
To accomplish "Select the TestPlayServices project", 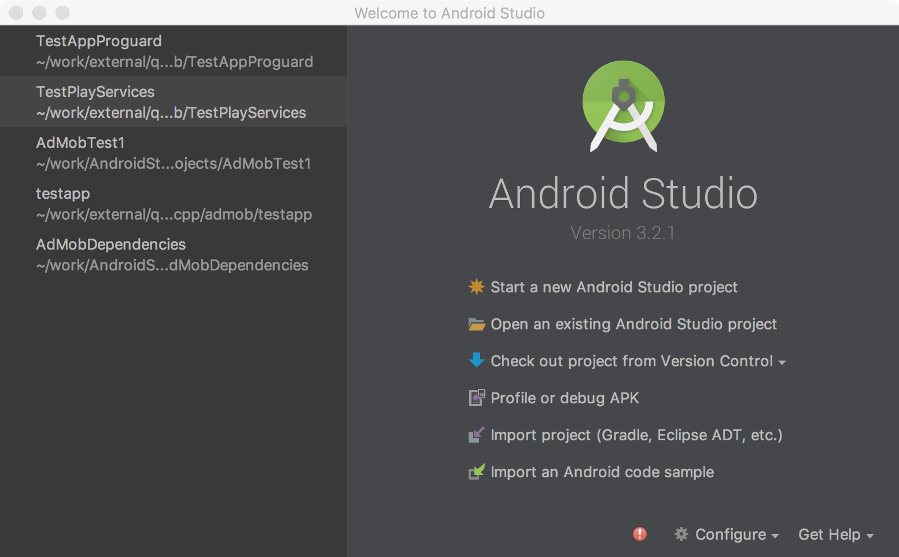I will coord(174,102).
